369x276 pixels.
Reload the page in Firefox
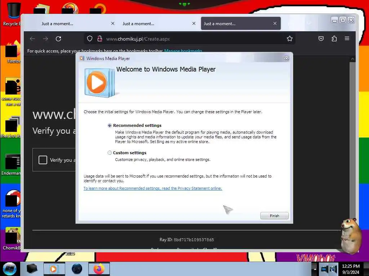click(x=58, y=39)
